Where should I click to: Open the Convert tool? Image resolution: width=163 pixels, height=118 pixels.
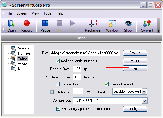(x=147, y=26)
